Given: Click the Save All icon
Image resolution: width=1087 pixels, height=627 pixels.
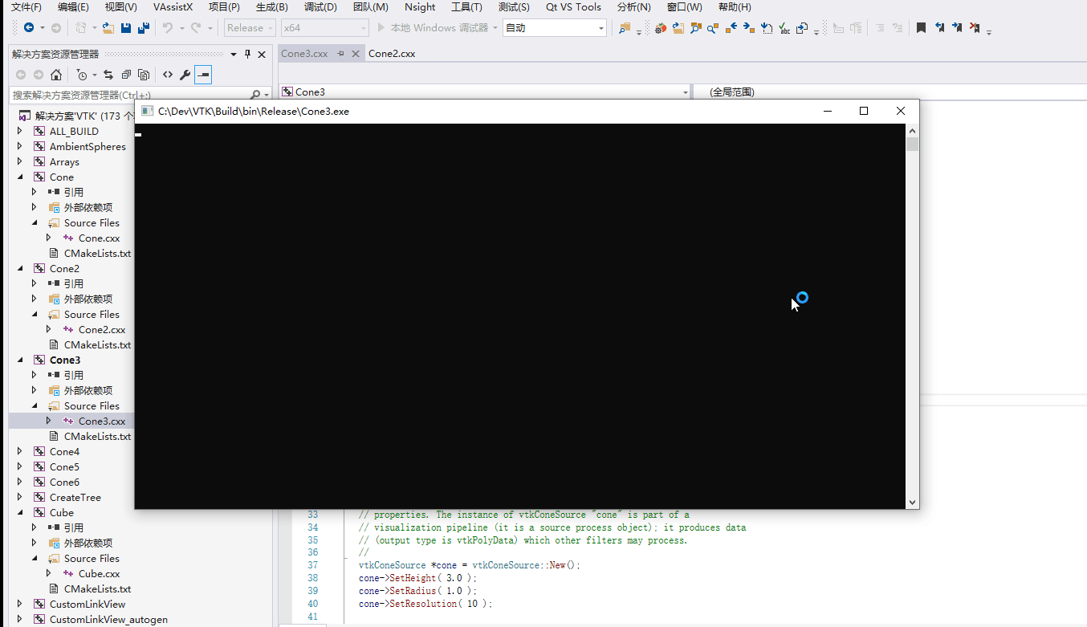Looking at the screenshot, I should [144, 27].
